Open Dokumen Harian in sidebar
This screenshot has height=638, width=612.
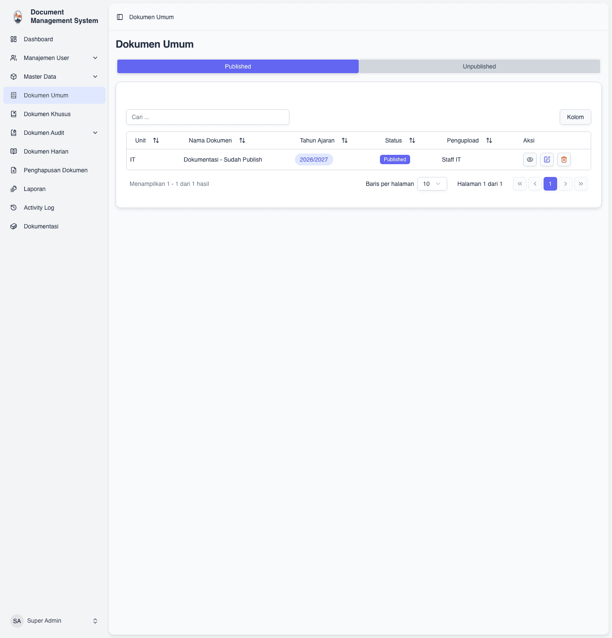click(x=54, y=151)
